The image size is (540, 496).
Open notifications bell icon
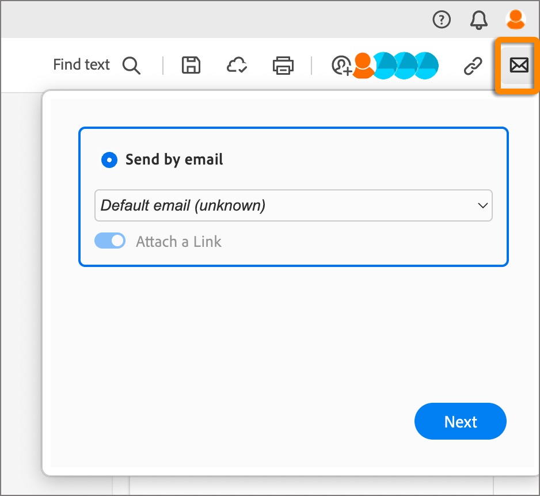[478, 21]
